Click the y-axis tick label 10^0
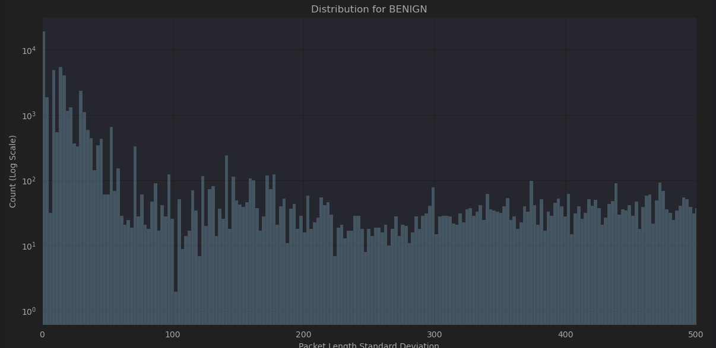Image resolution: width=716 pixels, height=348 pixels. point(29,311)
